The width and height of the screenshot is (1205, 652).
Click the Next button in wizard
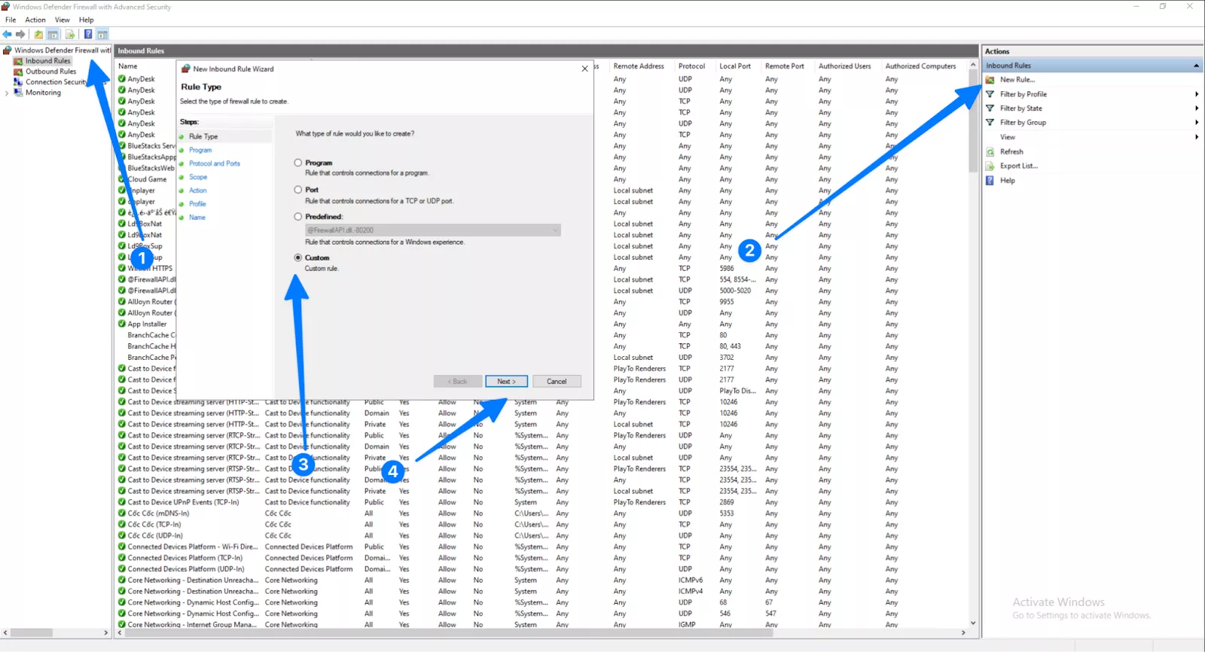click(x=506, y=382)
